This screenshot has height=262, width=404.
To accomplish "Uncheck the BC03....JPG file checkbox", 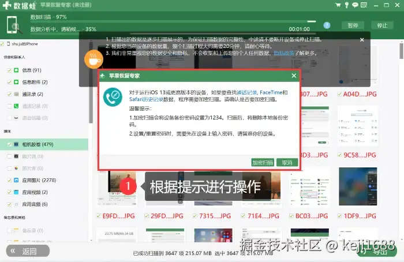I will click(x=291, y=216).
